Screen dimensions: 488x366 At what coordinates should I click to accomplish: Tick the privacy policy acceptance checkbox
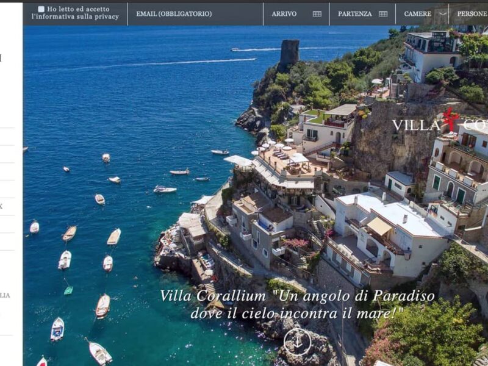(x=41, y=9)
